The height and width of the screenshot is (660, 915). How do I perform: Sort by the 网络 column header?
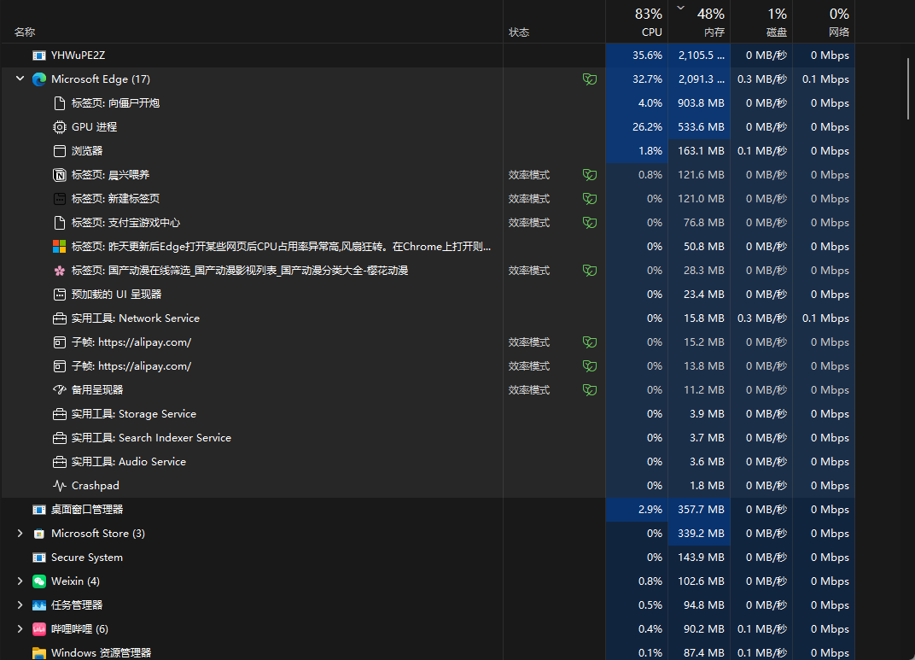coord(824,21)
